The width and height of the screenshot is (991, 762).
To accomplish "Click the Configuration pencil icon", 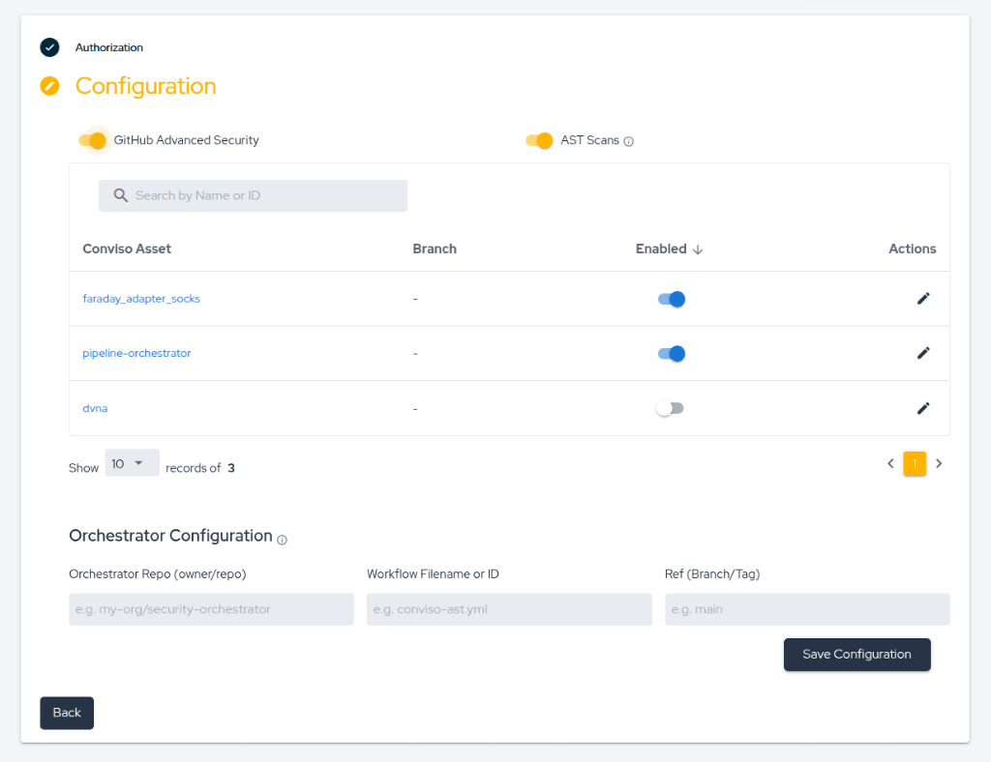I will coord(49,85).
